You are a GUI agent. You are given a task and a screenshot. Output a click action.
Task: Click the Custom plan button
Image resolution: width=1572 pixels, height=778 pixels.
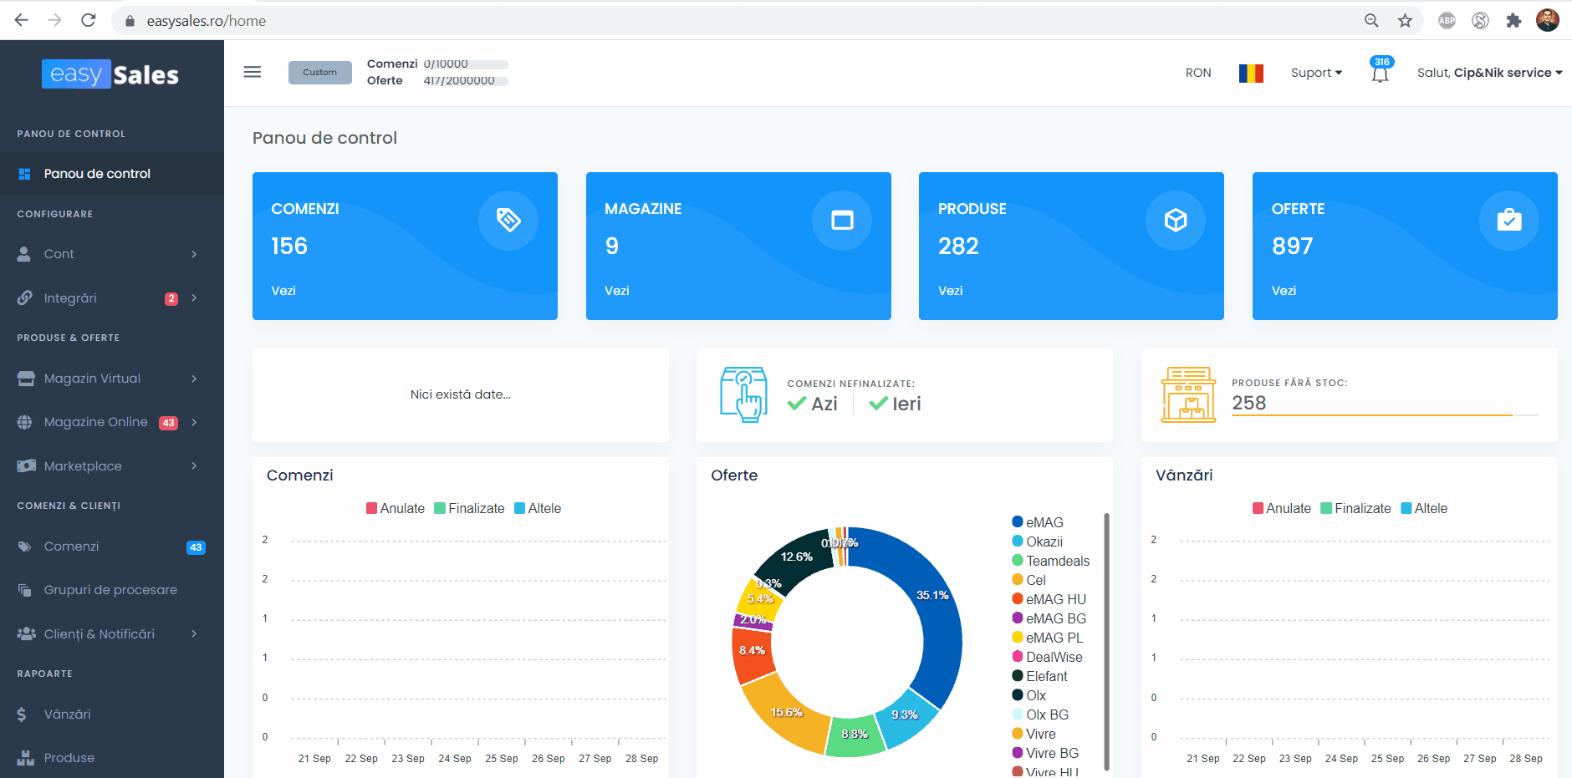(x=320, y=73)
